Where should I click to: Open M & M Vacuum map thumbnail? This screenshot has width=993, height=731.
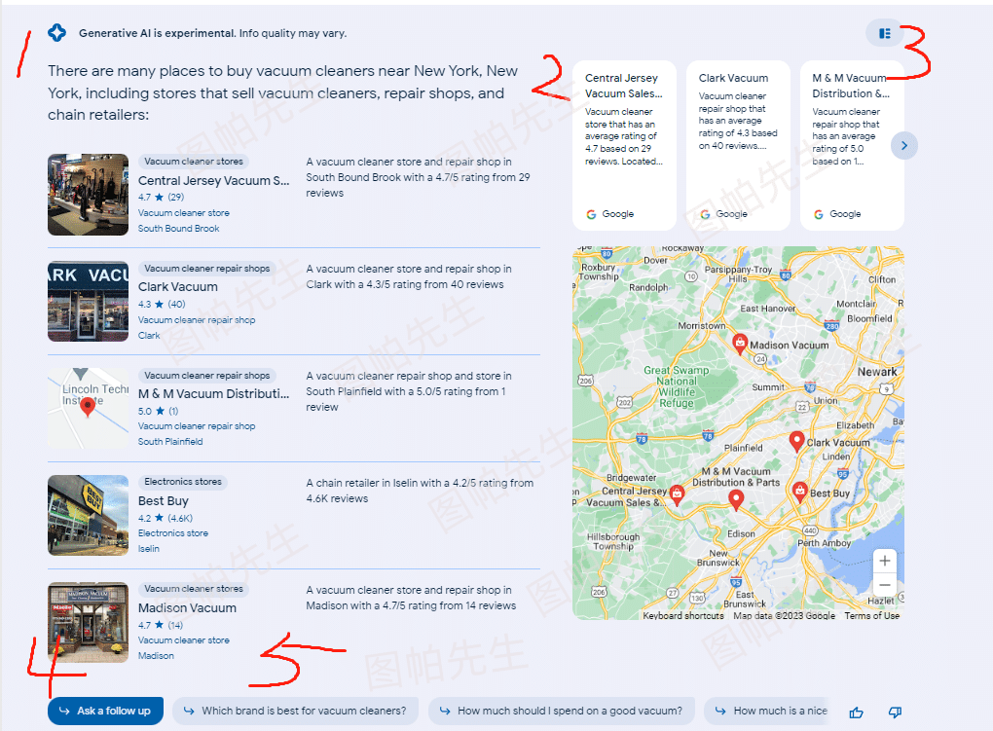point(88,409)
